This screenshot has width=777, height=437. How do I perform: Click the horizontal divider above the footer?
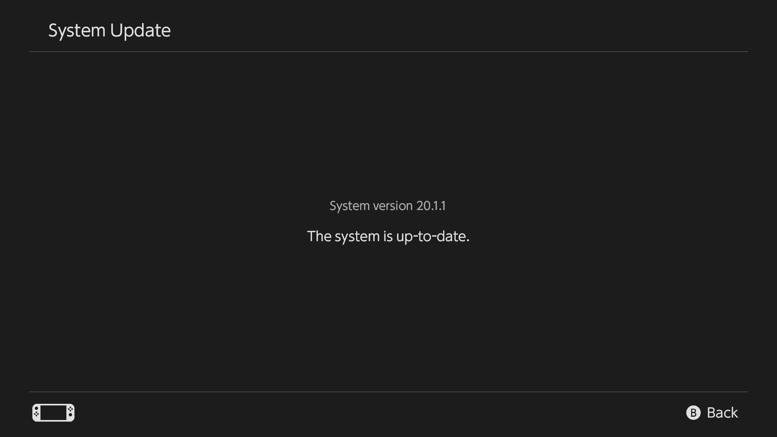pos(388,392)
